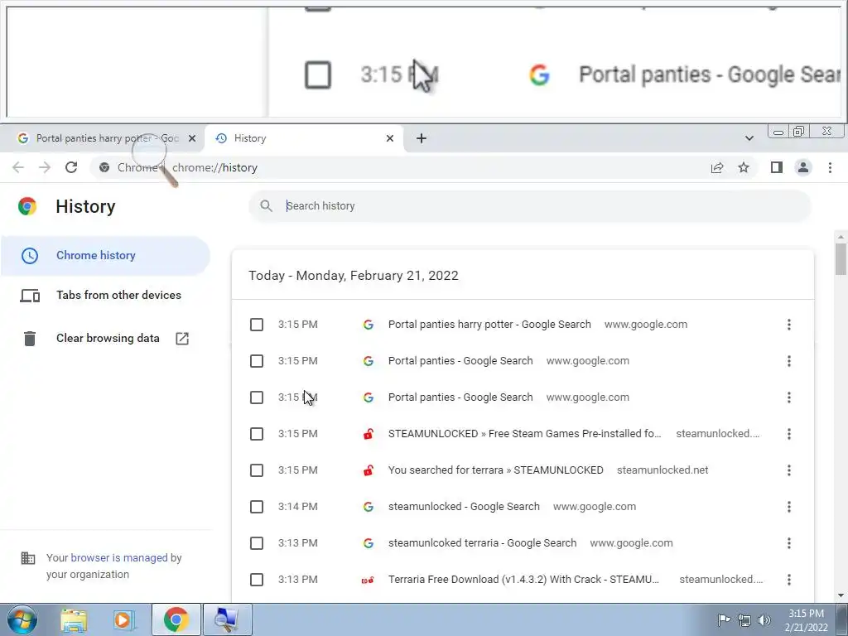The width and height of the screenshot is (848, 636).
Task: Open 'steamunlocked - Google Search' history link
Action: (x=464, y=507)
